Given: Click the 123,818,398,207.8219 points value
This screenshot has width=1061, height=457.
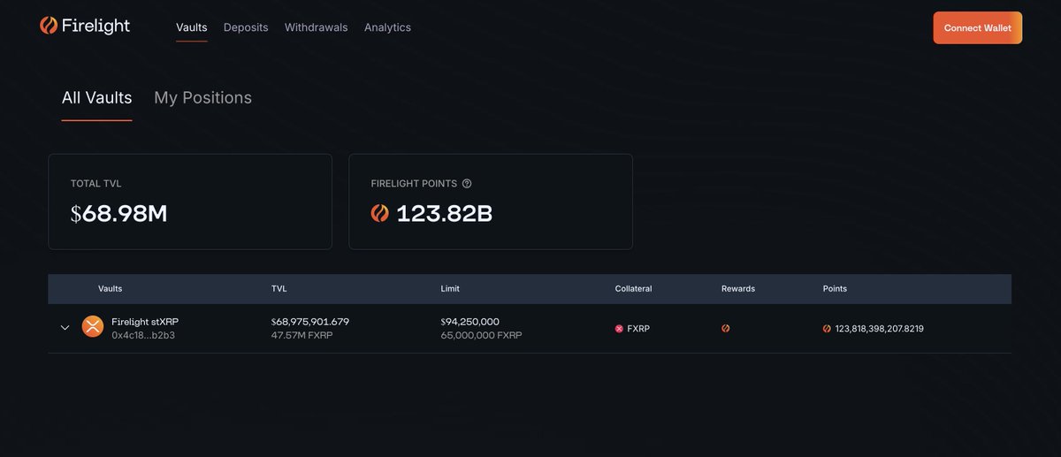Looking at the screenshot, I should click(x=880, y=329).
